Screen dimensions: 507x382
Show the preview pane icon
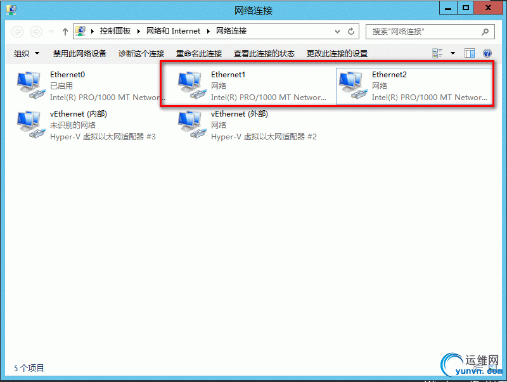point(469,53)
